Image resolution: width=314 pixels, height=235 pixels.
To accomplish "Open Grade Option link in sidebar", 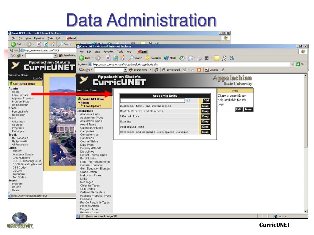I will coord(88,172).
